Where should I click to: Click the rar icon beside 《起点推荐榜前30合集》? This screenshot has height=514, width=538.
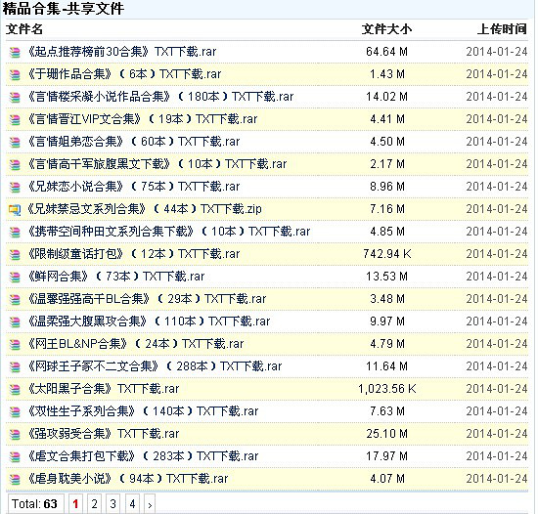coord(15,52)
